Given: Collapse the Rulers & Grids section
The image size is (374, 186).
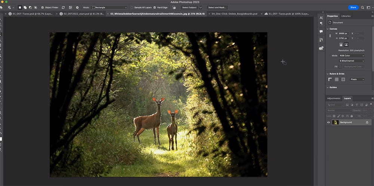Looking at the screenshot, I should 328,74.
